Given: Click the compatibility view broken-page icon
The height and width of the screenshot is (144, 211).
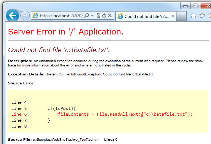Looking at the screenshot, I should click(x=98, y=16).
